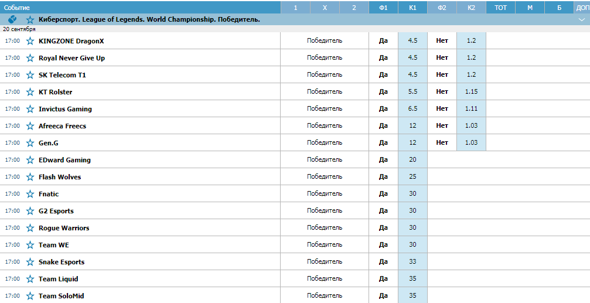Star the Team SoloMid event
590x303 pixels.
pyautogui.click(x=30, y=296)
